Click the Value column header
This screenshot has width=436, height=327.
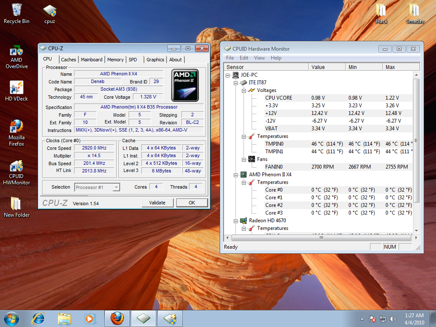tap(327, 67)
